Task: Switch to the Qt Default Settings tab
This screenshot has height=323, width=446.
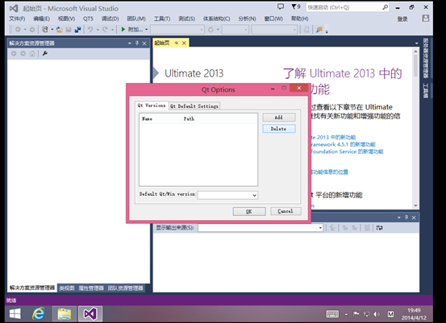Action: tap(194, 106)
